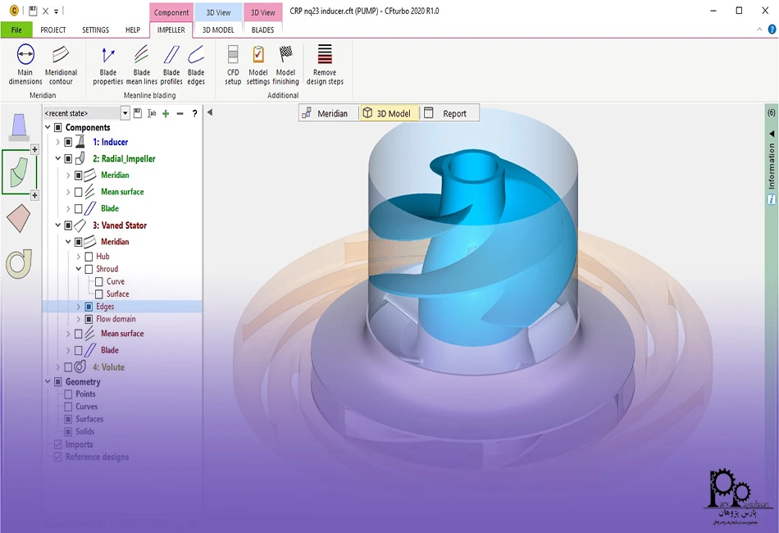Switch to the 3D MODEL ribbon tab
This screenshot has height=533, width=779.
(218, 30)
